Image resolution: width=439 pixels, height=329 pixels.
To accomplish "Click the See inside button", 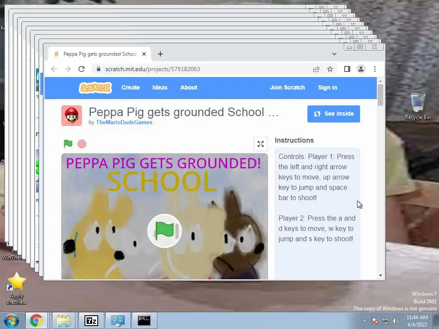I will click(x=334, y=114).
